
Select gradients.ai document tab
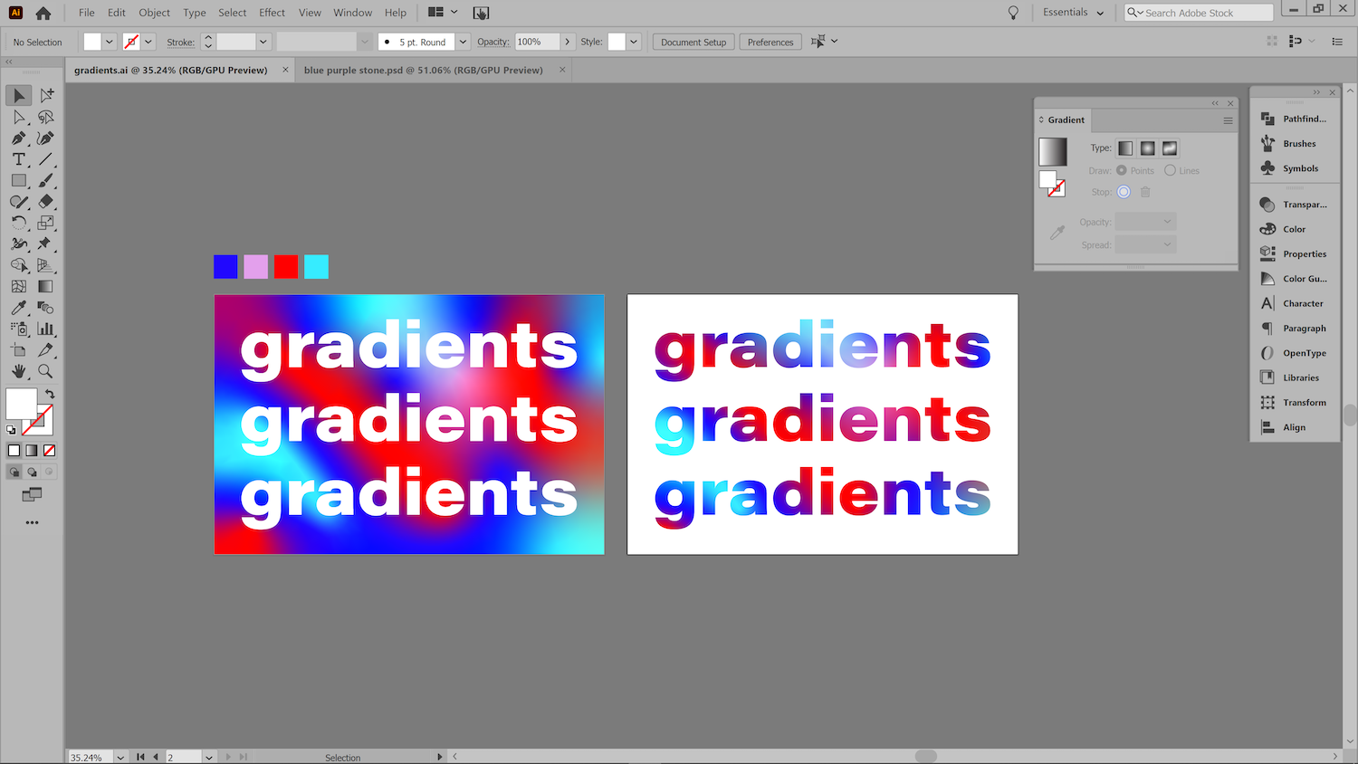pyautogui.click(x=171, y=70)
